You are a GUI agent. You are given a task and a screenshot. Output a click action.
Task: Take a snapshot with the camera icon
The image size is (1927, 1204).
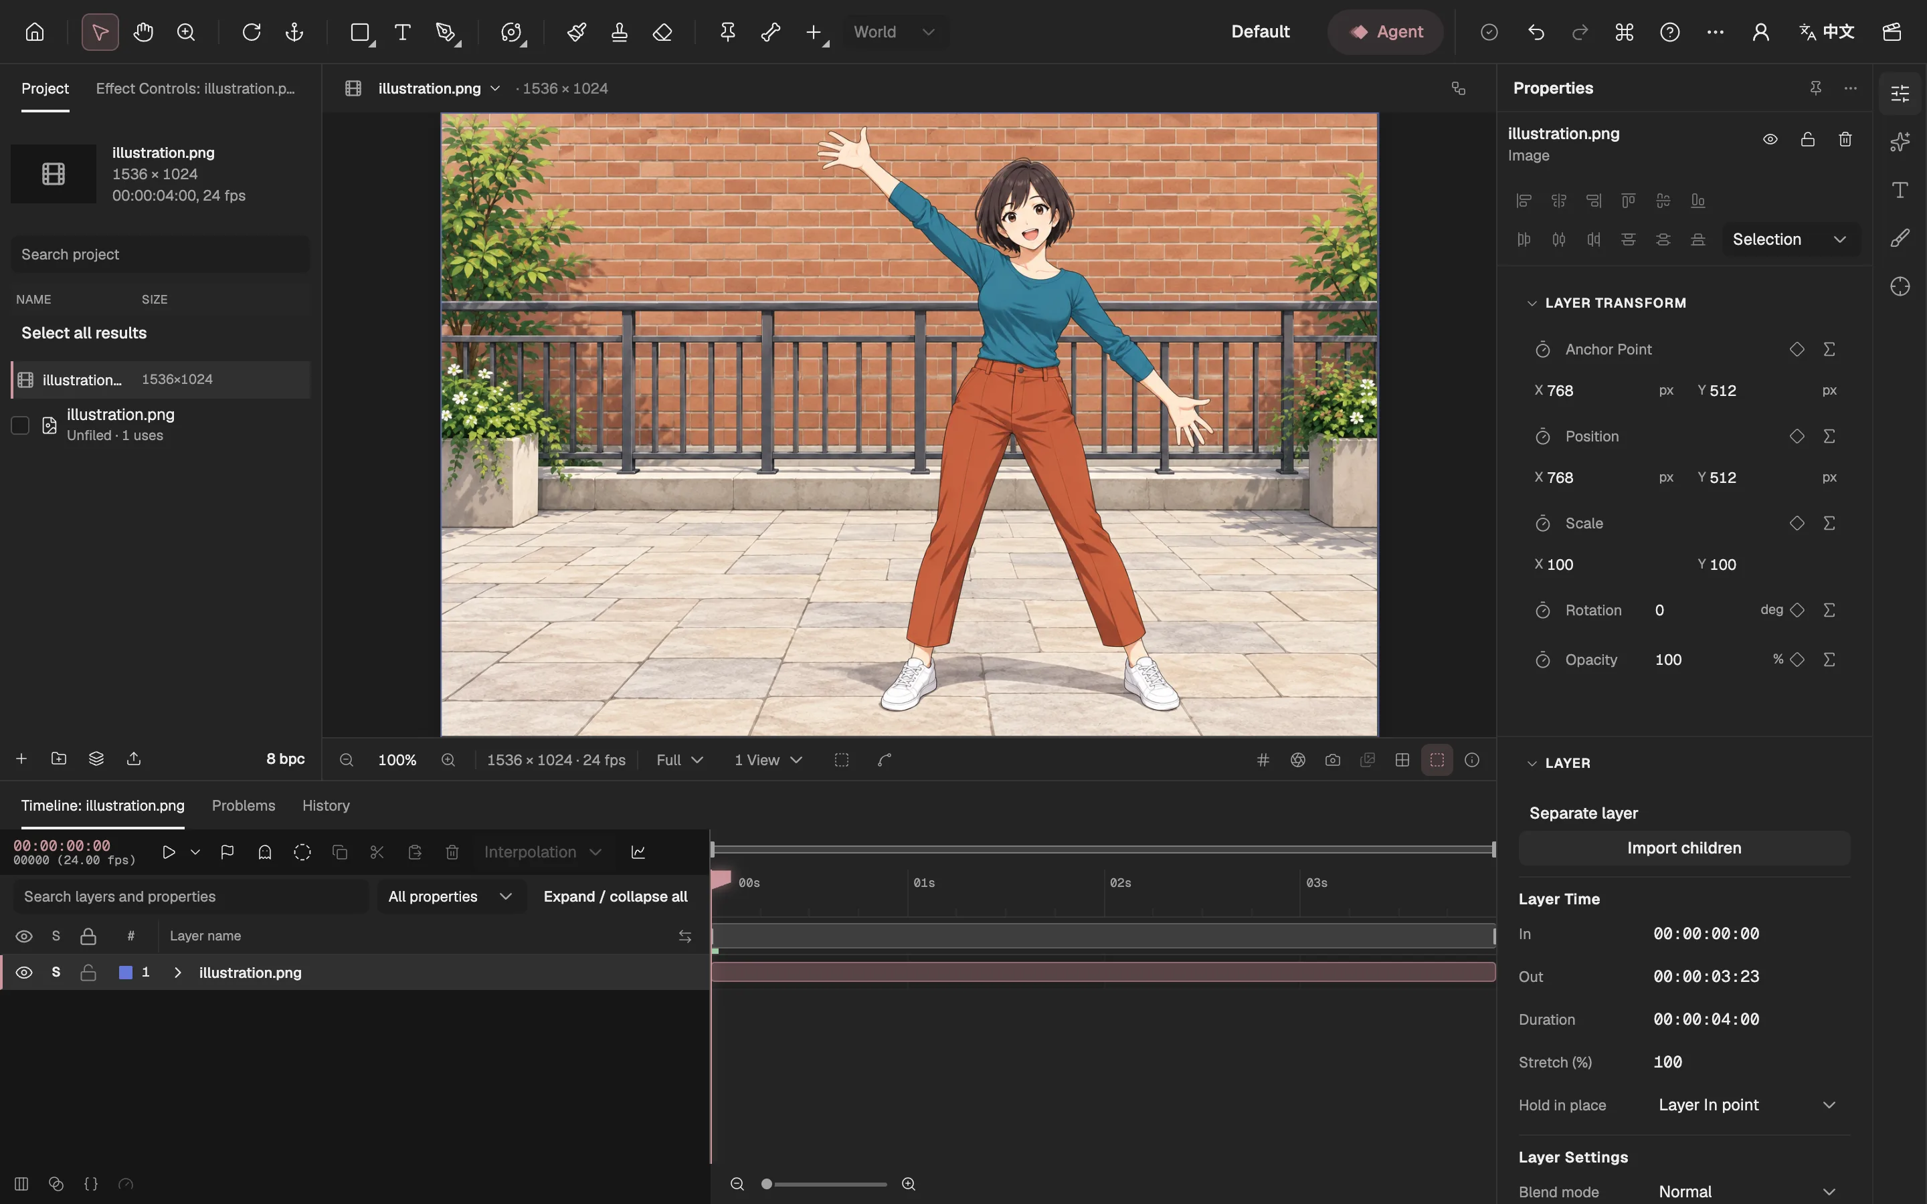1332,760
